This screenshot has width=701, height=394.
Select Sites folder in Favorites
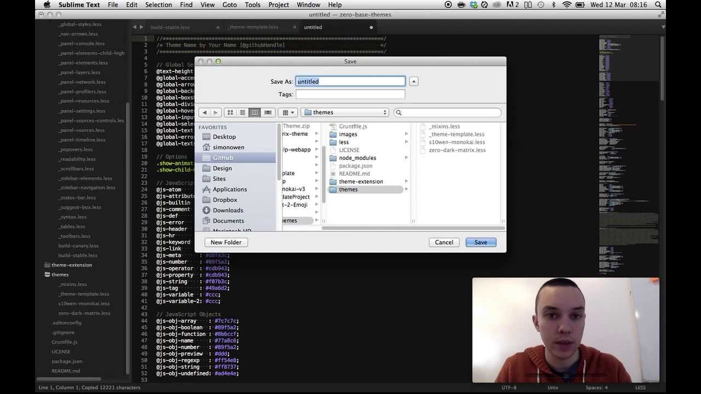219,179
